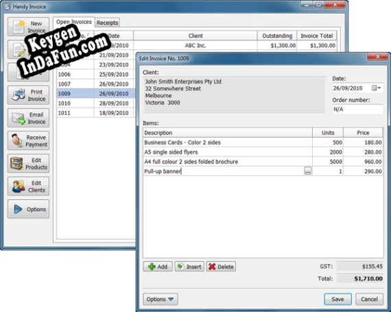Select the Open Invoices tab
Screen dimensions: 391x312
[x=74, y=22]
